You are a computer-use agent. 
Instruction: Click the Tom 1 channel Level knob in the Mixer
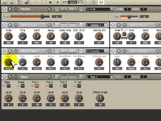tap(37, 98)
